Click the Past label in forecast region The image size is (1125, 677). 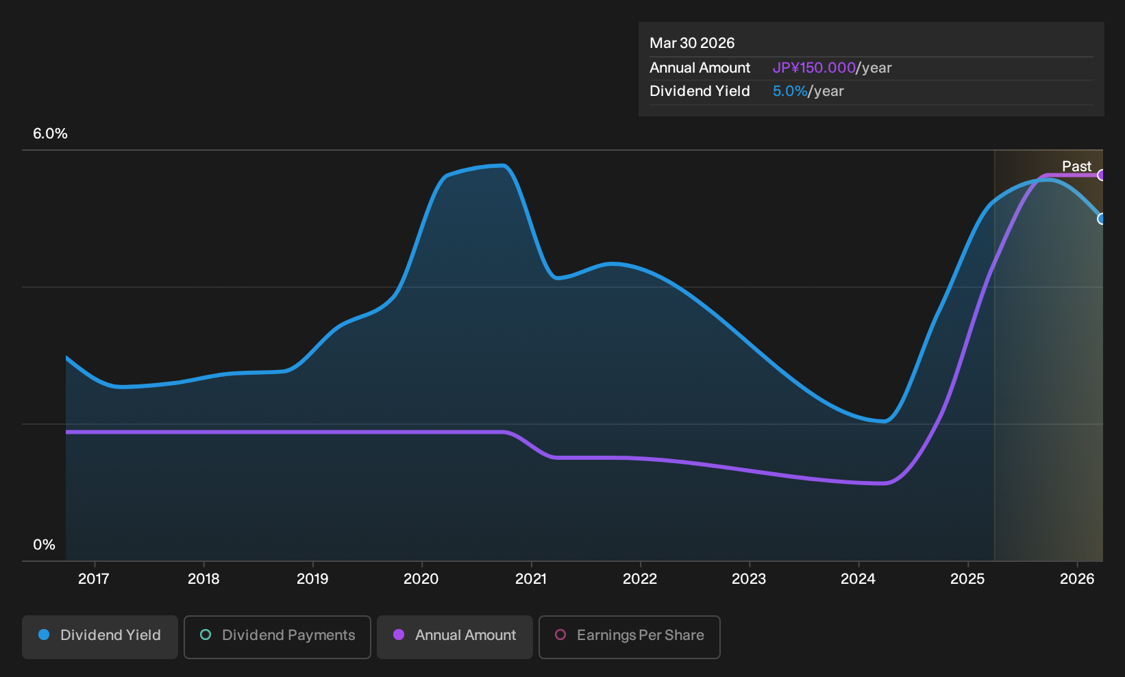(x=1076, y=167)
